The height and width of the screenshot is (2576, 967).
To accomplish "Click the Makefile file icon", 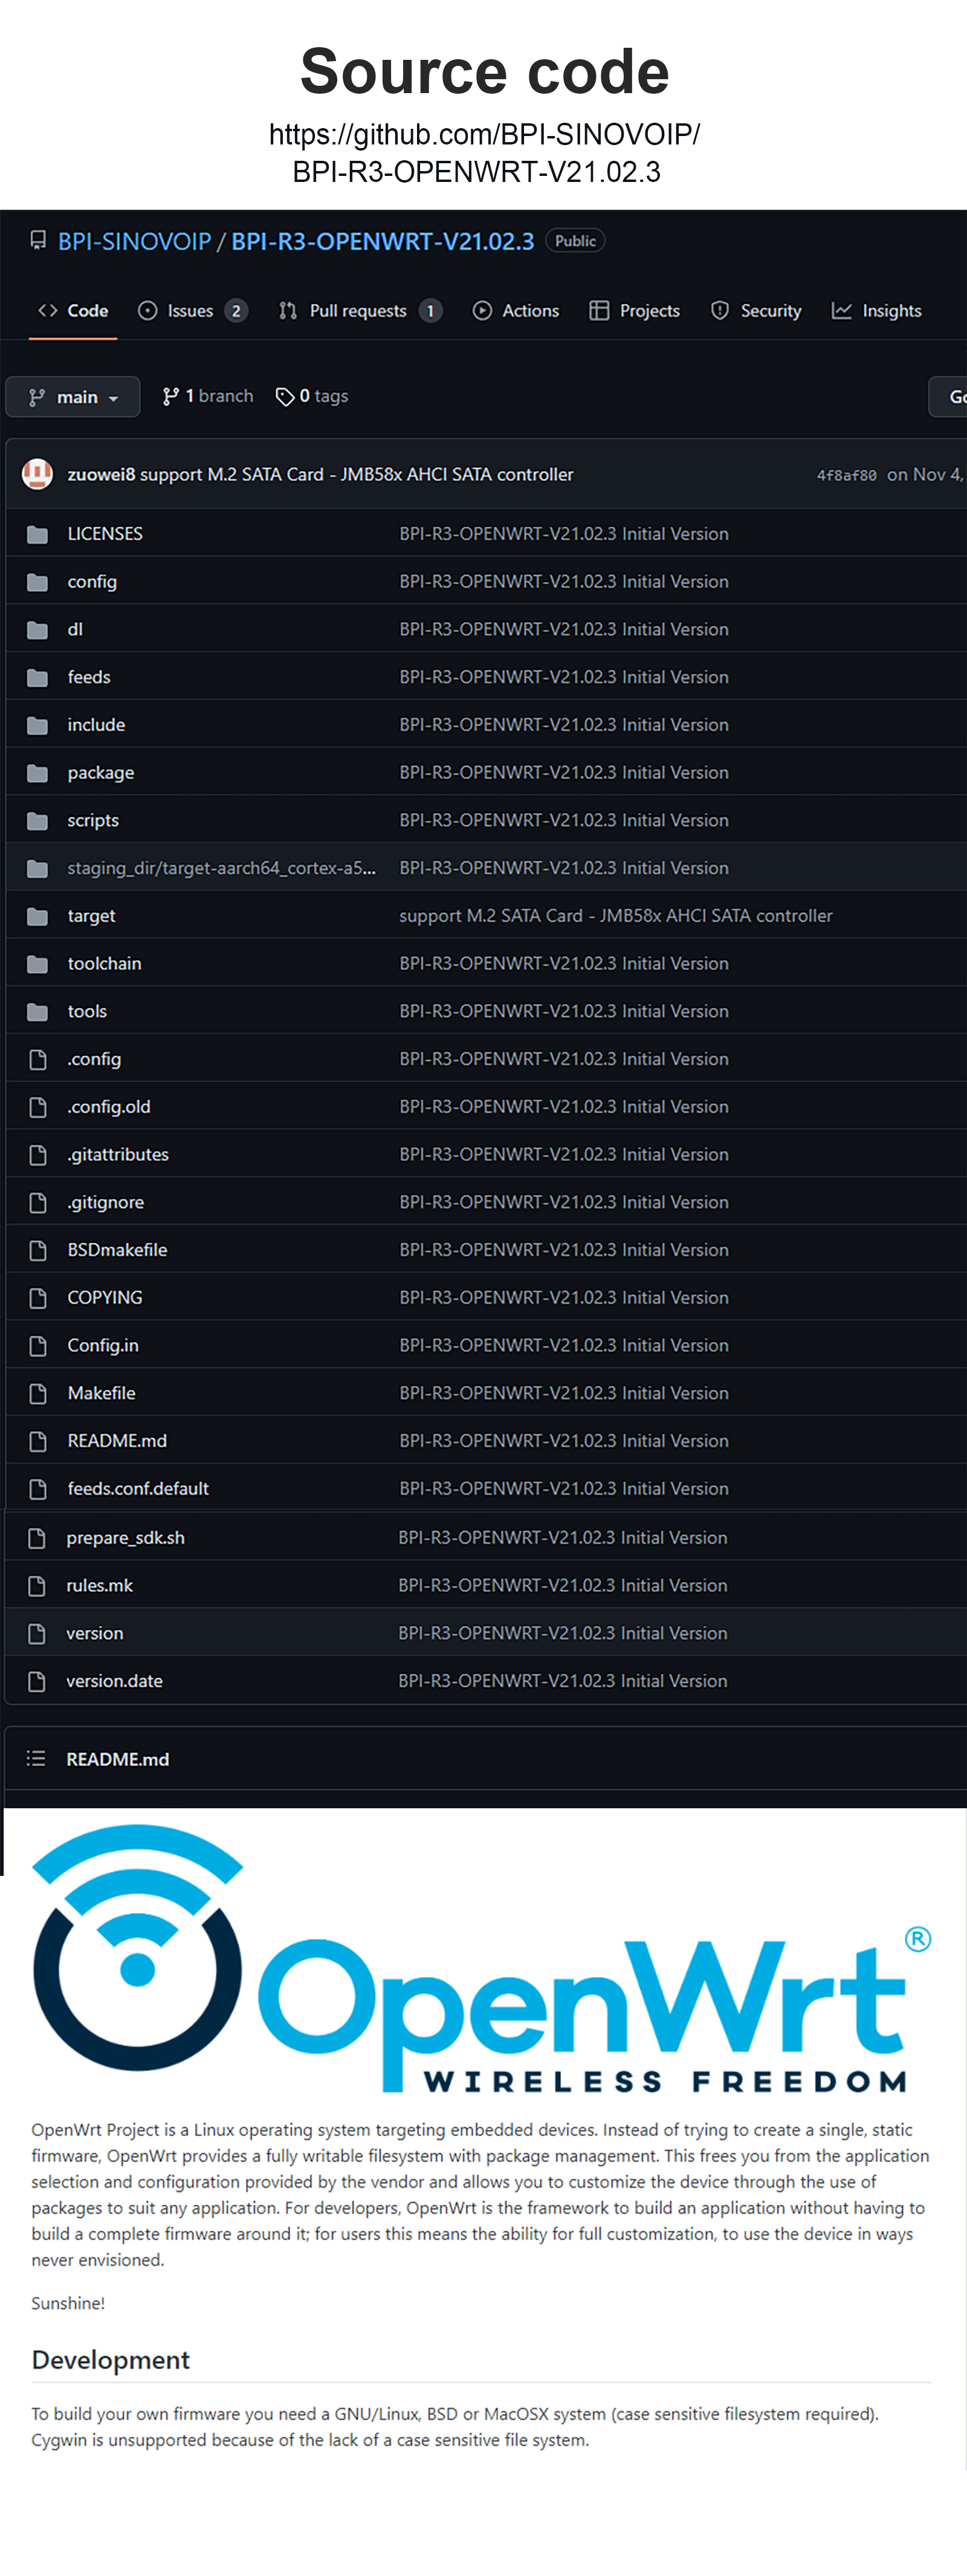I will coord(38,1393).
